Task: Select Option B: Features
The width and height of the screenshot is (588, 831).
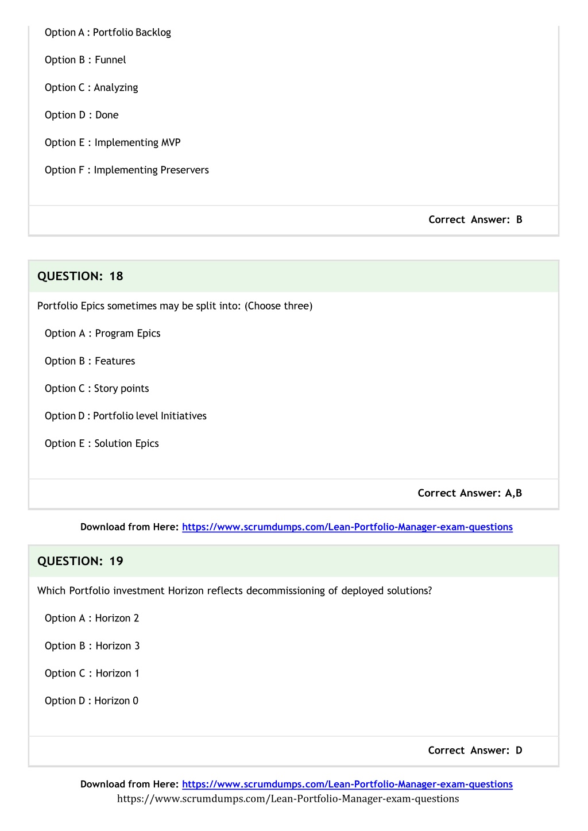Action: click(x=90, y=361)
